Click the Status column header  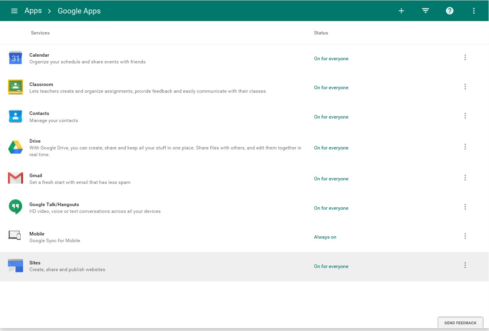(x=321, y=33)
